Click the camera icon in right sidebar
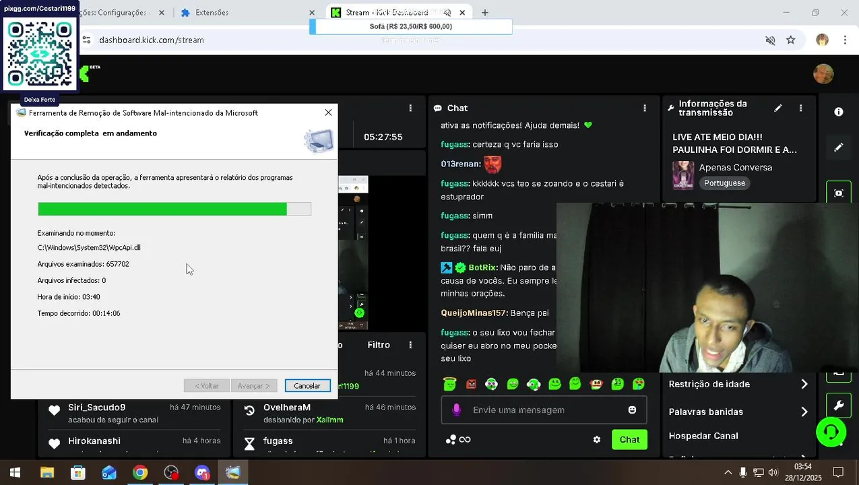This screenshot has height=485, width=859. coord(839,193)
